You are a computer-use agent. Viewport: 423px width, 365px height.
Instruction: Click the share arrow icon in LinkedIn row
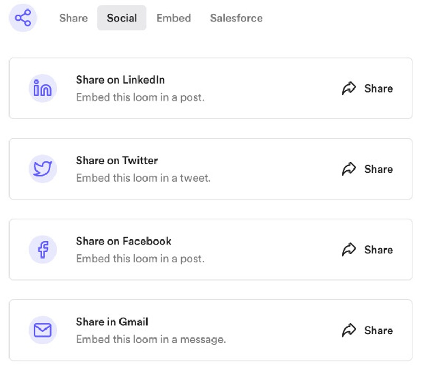point(349,88)
